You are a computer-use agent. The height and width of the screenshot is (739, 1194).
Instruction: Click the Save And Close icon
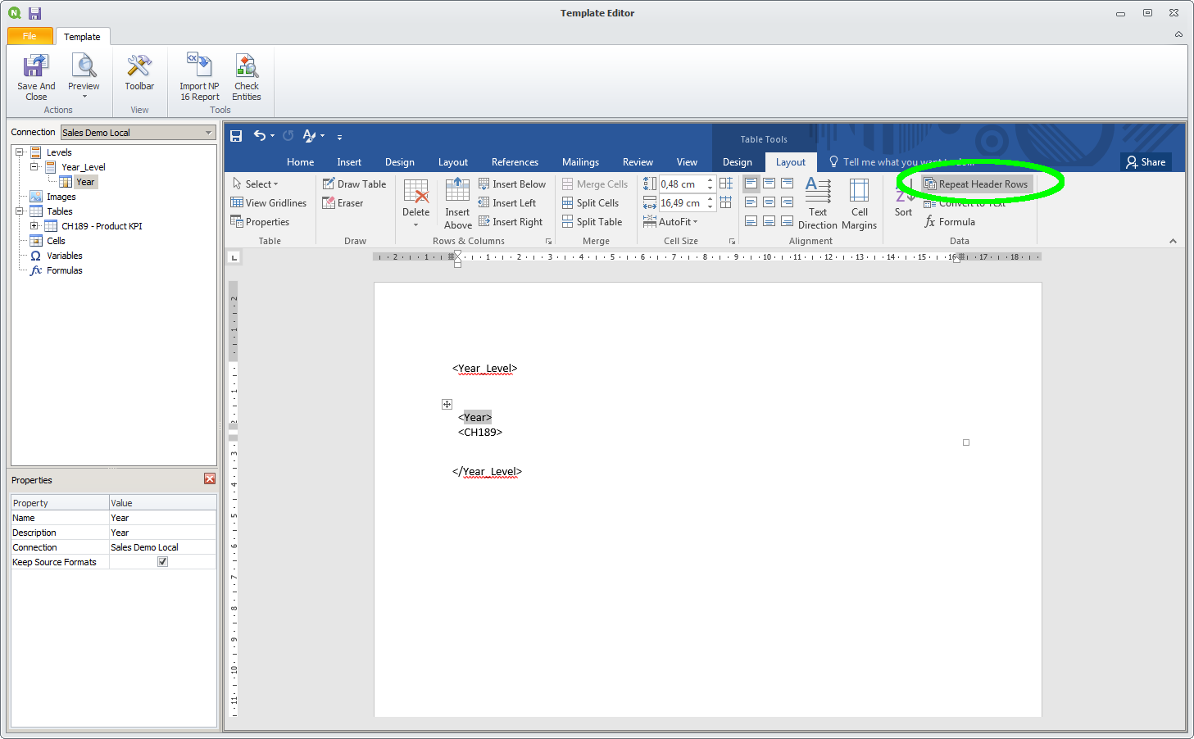(36, 67)
